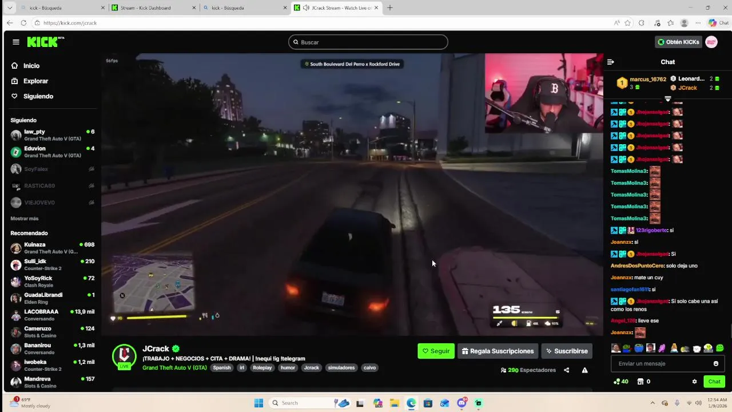
Task: Open the Edge settings three-dot menu
Action: [698, 23]
